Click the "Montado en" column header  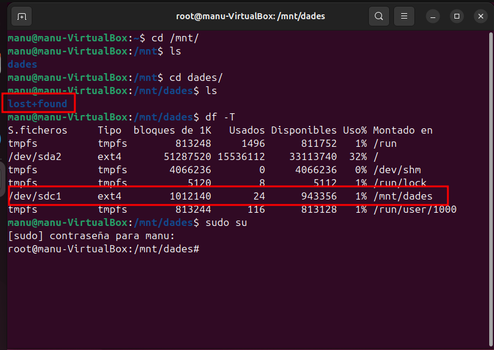[x=402, y=130]
